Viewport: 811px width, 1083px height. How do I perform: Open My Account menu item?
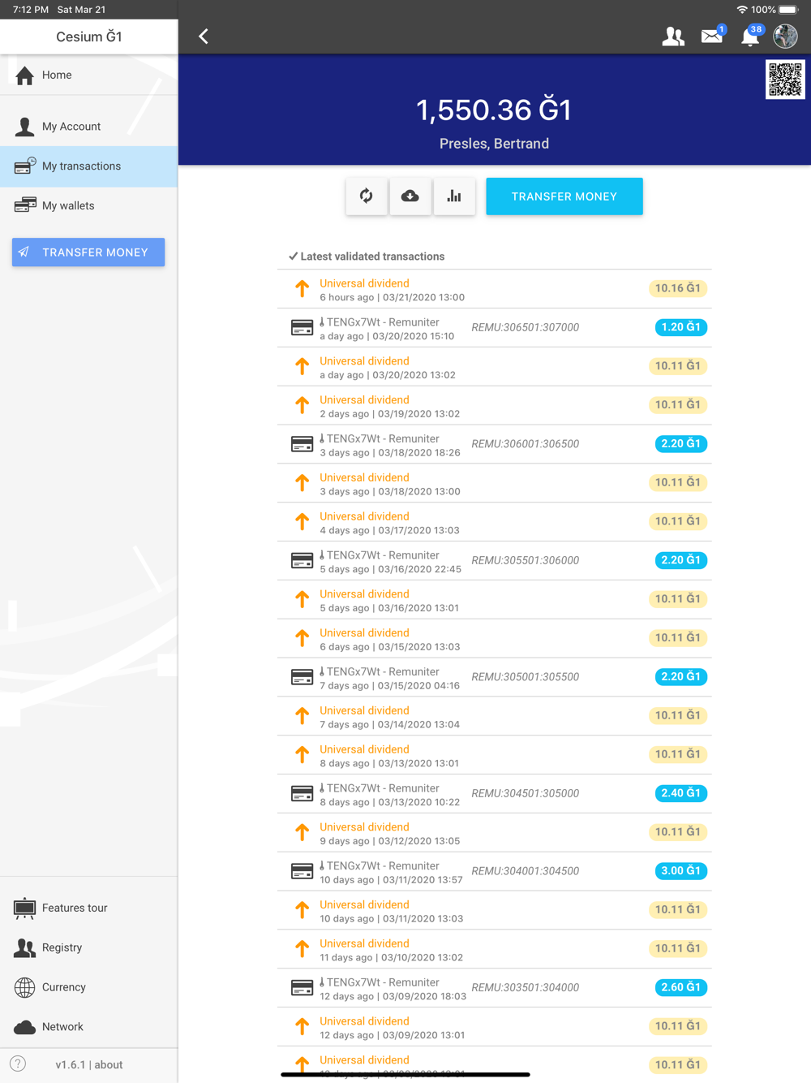(89, 127)
